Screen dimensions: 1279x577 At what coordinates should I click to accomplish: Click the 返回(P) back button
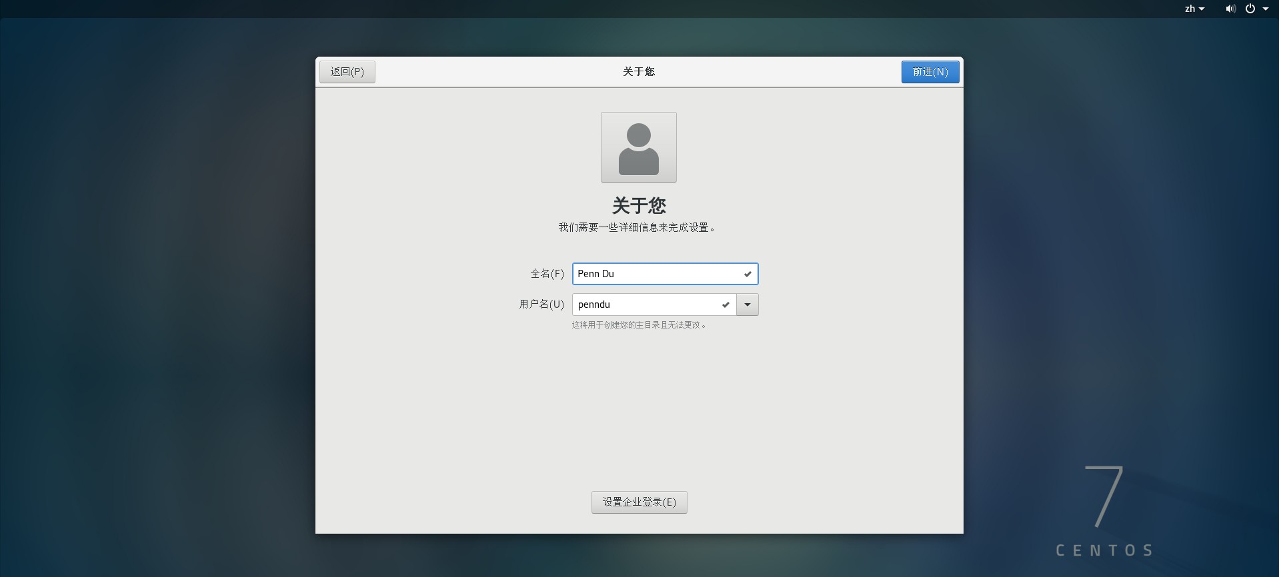[347, 72]
